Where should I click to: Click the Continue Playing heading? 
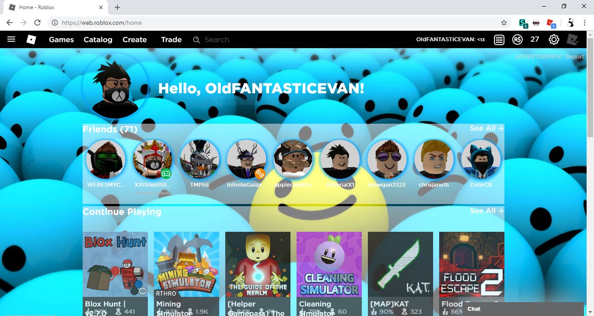(122, 212)
